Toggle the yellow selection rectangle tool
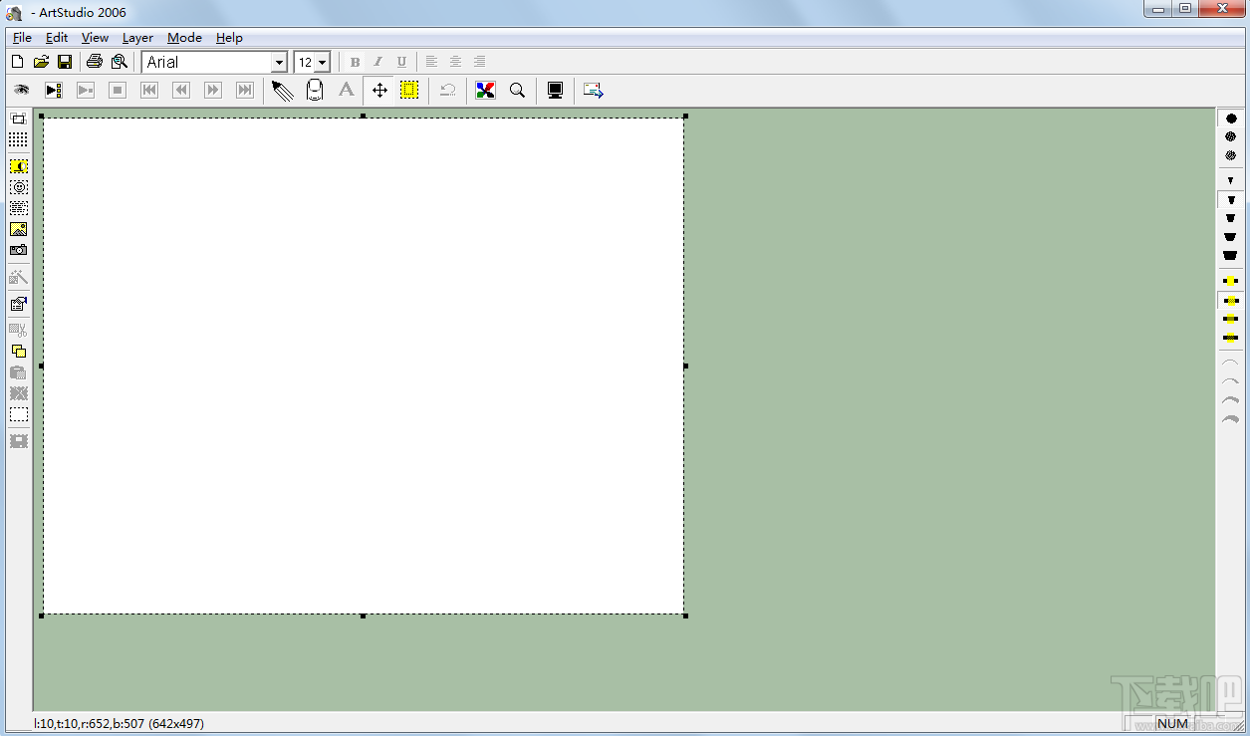Screen dimensions: 1250x736 click(x=409, y=91)
